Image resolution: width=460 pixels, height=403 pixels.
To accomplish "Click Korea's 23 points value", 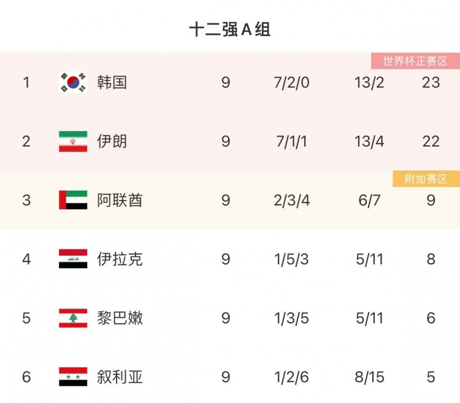I will (x=431, y=82).
